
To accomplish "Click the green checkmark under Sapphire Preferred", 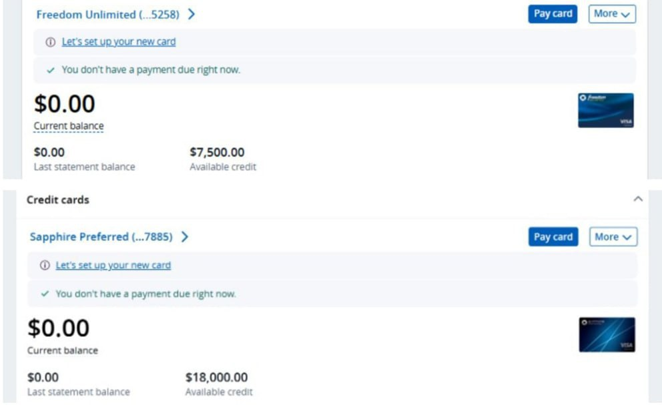I will (x=45, y=294).
